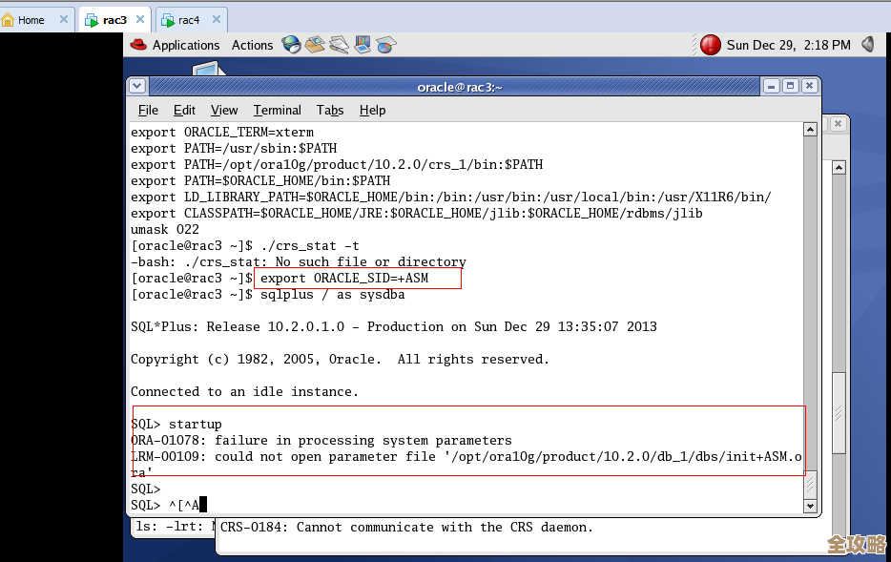891x562 pixels.
Task: Open the word processor launcher icon
Action: 339,45
